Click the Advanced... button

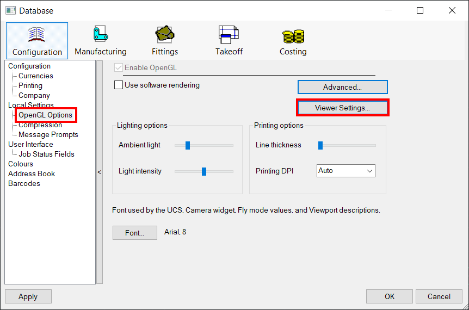342,87
